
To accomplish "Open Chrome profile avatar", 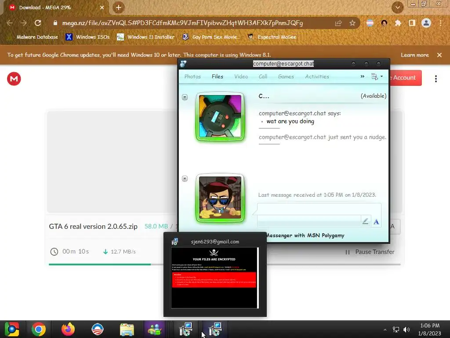I will pyautogui.click(x=426, y=23).
